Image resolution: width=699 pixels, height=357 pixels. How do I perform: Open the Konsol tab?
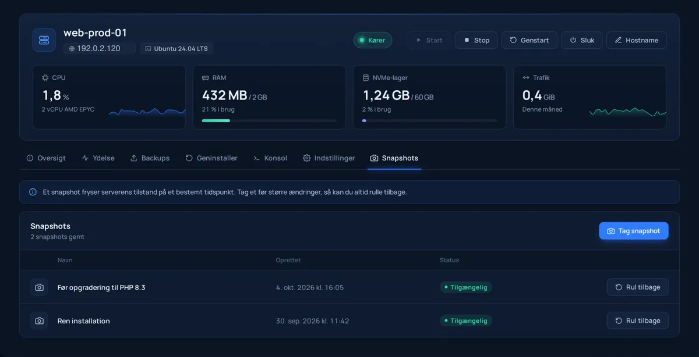click(x=270, y=158)
